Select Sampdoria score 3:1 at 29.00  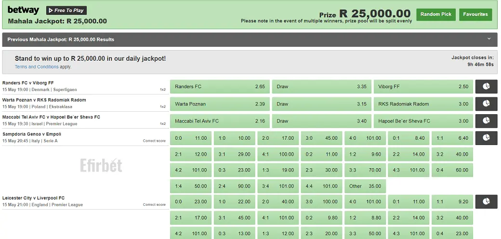(235, 154)
